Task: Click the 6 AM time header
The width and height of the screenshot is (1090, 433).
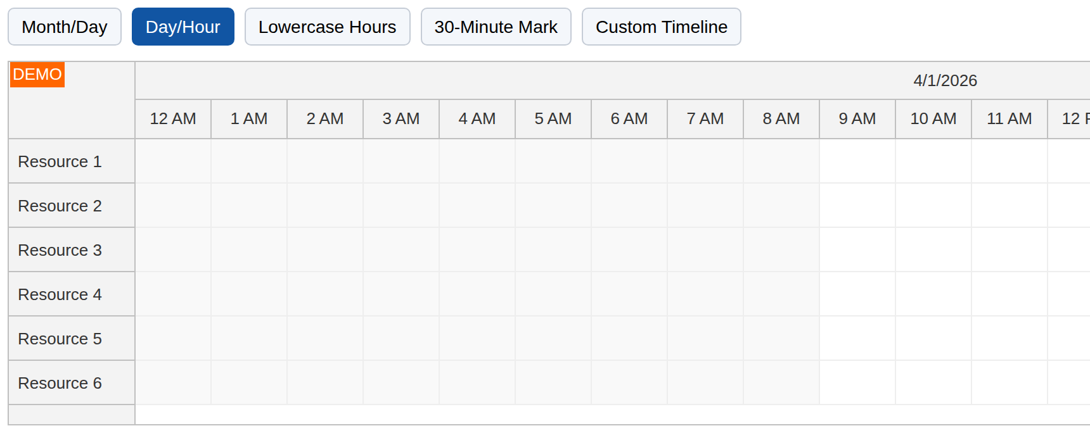Action: click(x=629, y=119)
